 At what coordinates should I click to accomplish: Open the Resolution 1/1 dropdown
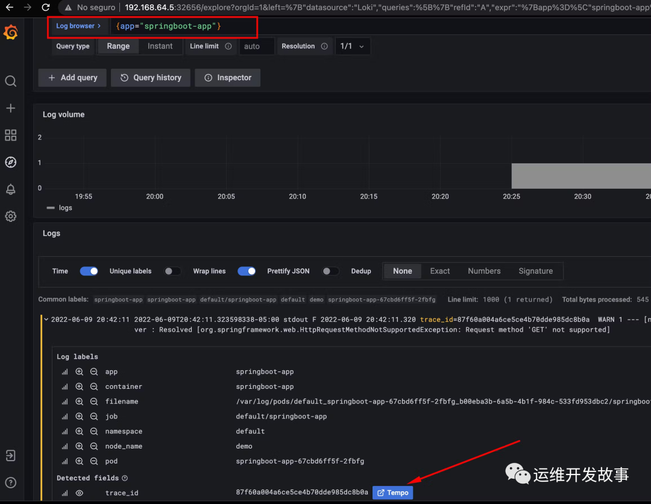352,46
